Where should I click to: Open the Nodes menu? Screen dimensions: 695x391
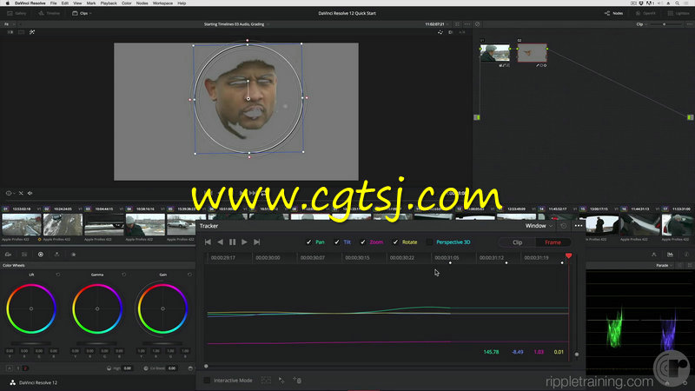142,3
